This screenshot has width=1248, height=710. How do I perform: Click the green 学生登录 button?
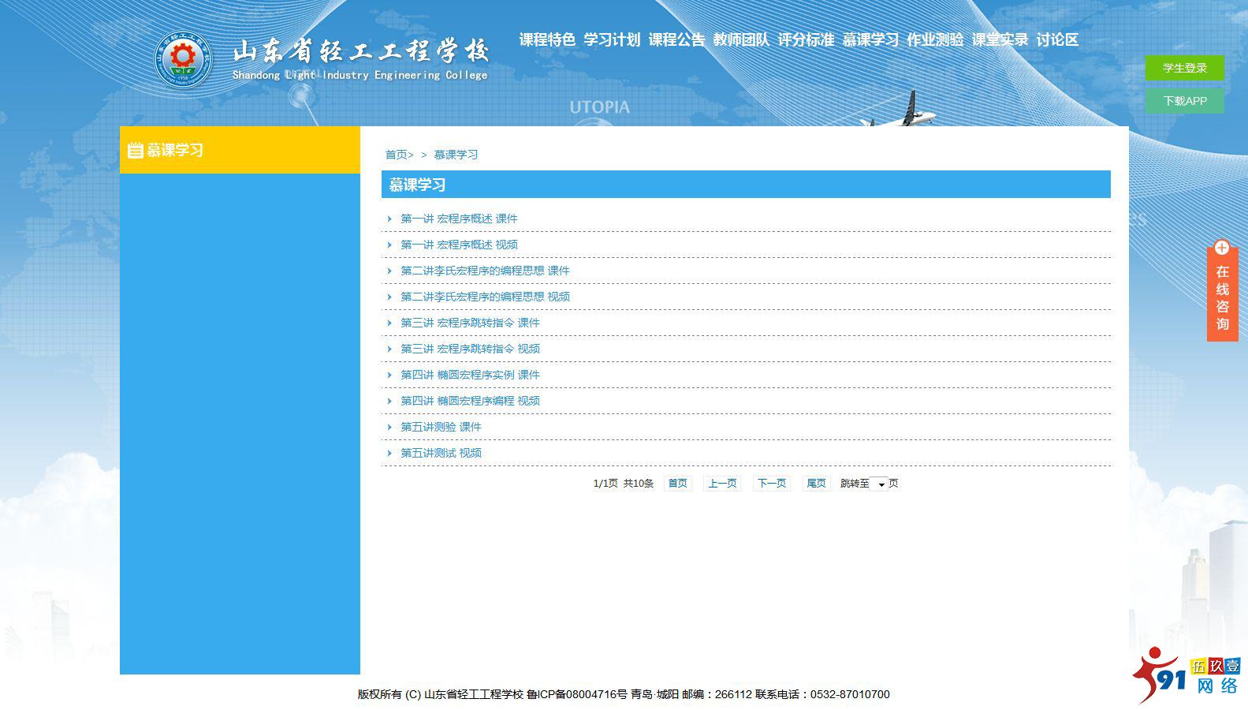click(1185, 68)
